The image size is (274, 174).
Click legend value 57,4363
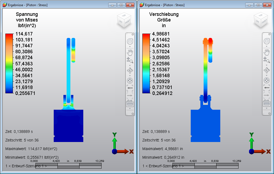click(x=24, y=63)
